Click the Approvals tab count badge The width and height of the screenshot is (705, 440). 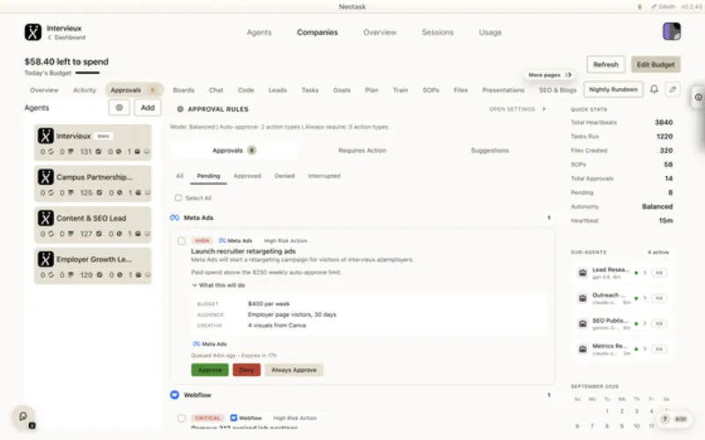pos(152,90)
